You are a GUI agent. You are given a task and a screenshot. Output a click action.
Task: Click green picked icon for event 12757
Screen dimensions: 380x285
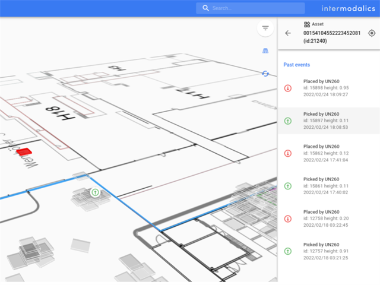click(x=288, y=251)
